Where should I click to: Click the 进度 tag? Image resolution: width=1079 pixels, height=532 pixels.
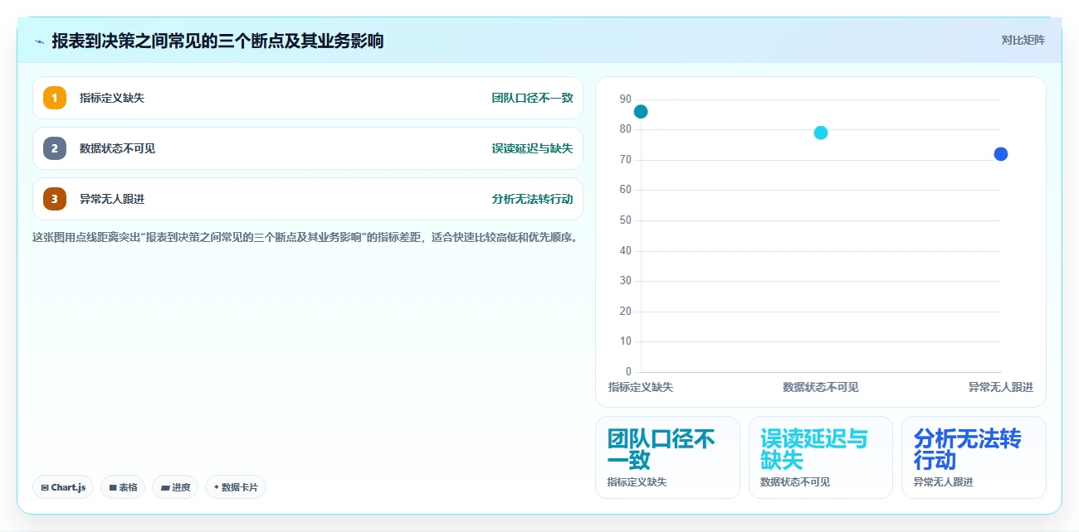pos(175,487)
